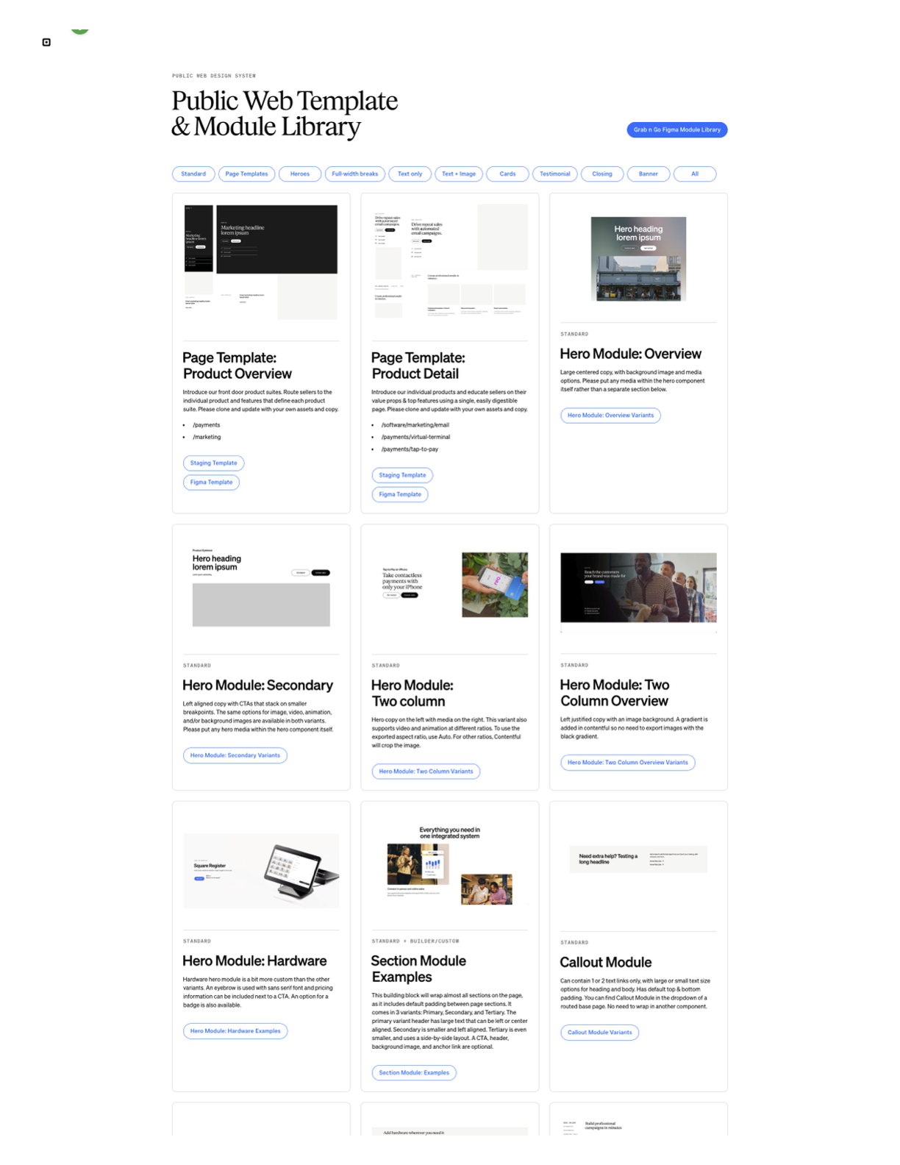The height and width of the screenshot is (1165, 900).
Task: Click the Hero Module: Two column thumbnail
Action: pos(449,585)
